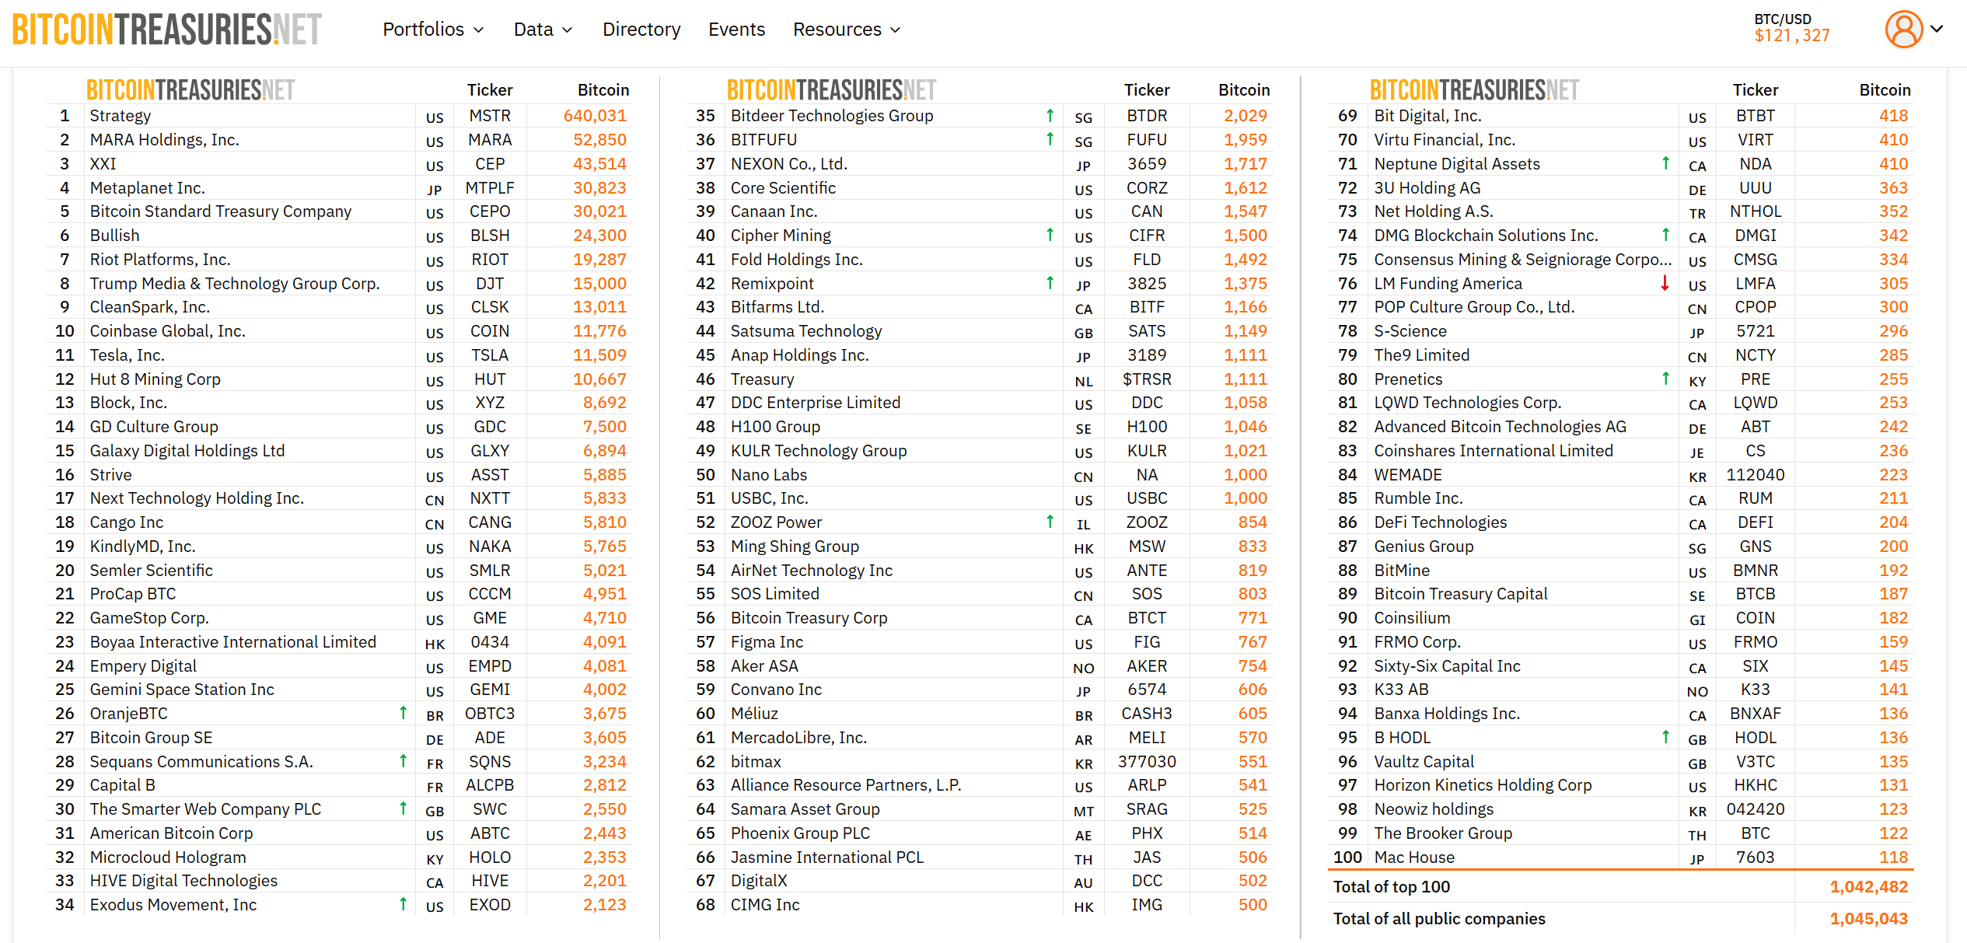Go to the Directory page
Screen dimensions: 1967x943
pyautogui.click(x=641, y=30)
